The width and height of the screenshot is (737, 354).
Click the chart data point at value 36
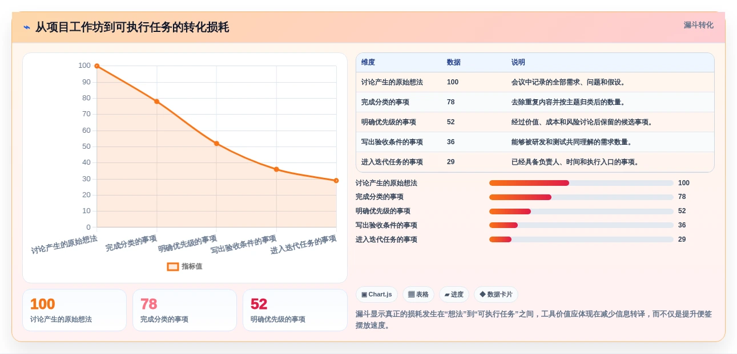pyautogui.click(x=276, y=169)
